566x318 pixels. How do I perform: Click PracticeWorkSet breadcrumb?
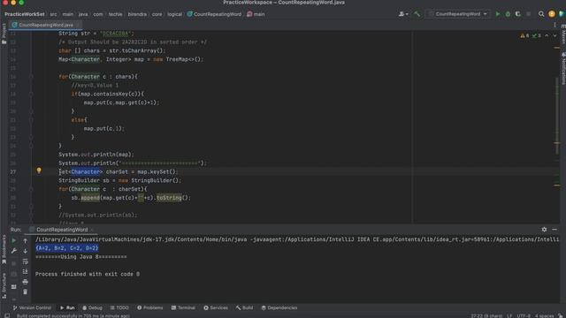click(25, 14)
